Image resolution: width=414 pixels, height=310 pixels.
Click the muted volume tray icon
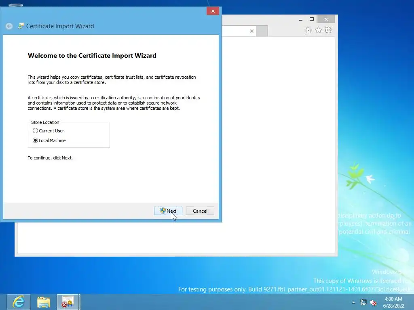pos(373,302)
